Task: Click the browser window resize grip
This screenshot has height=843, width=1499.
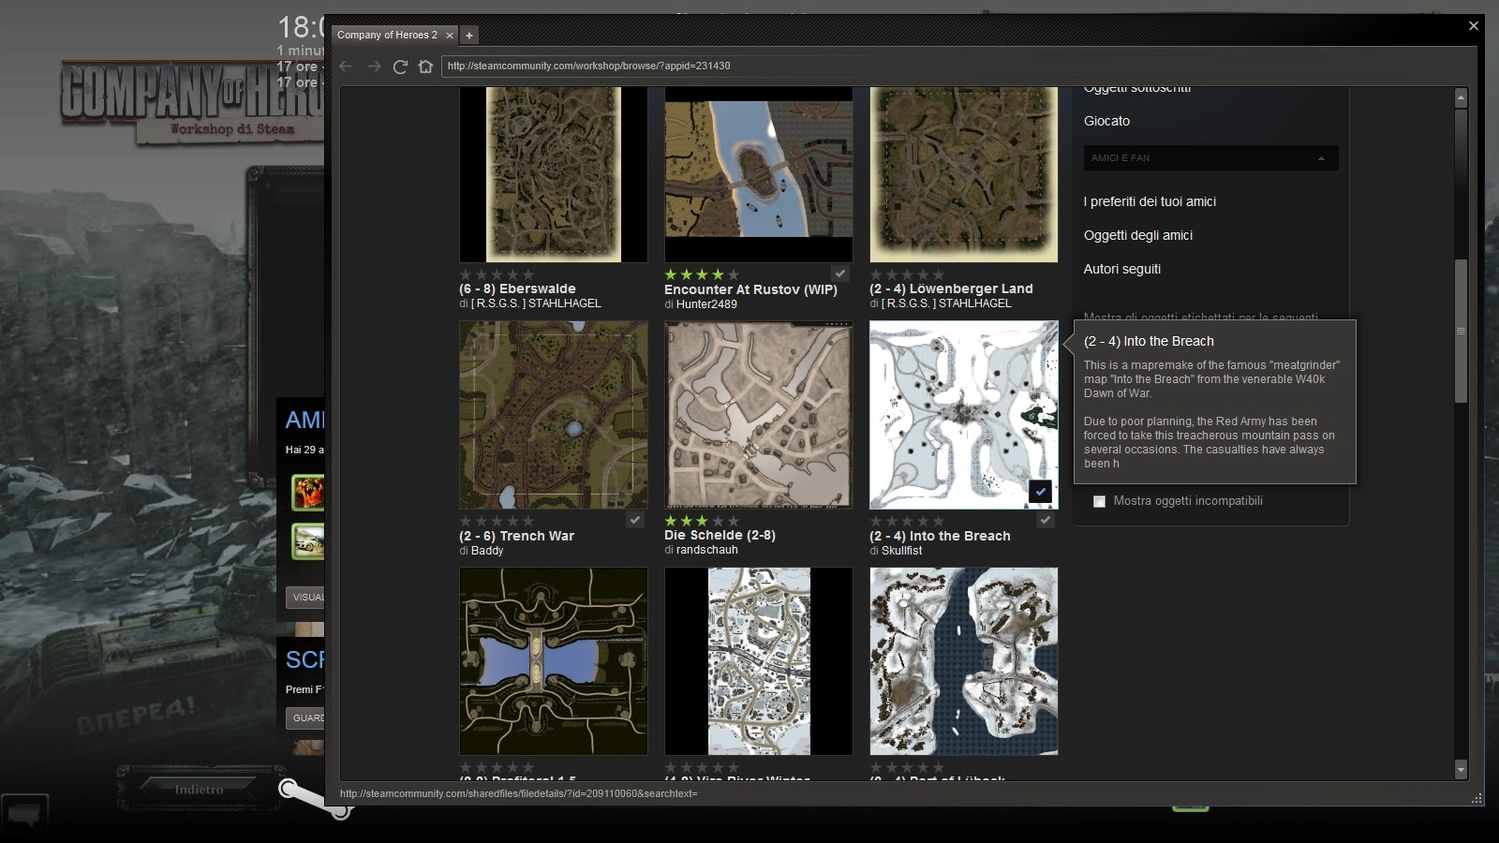Action: coord(1477,798)
